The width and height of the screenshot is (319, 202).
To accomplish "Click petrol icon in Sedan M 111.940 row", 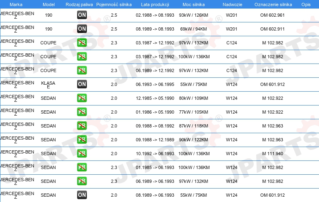I will (x=82, y=153).
